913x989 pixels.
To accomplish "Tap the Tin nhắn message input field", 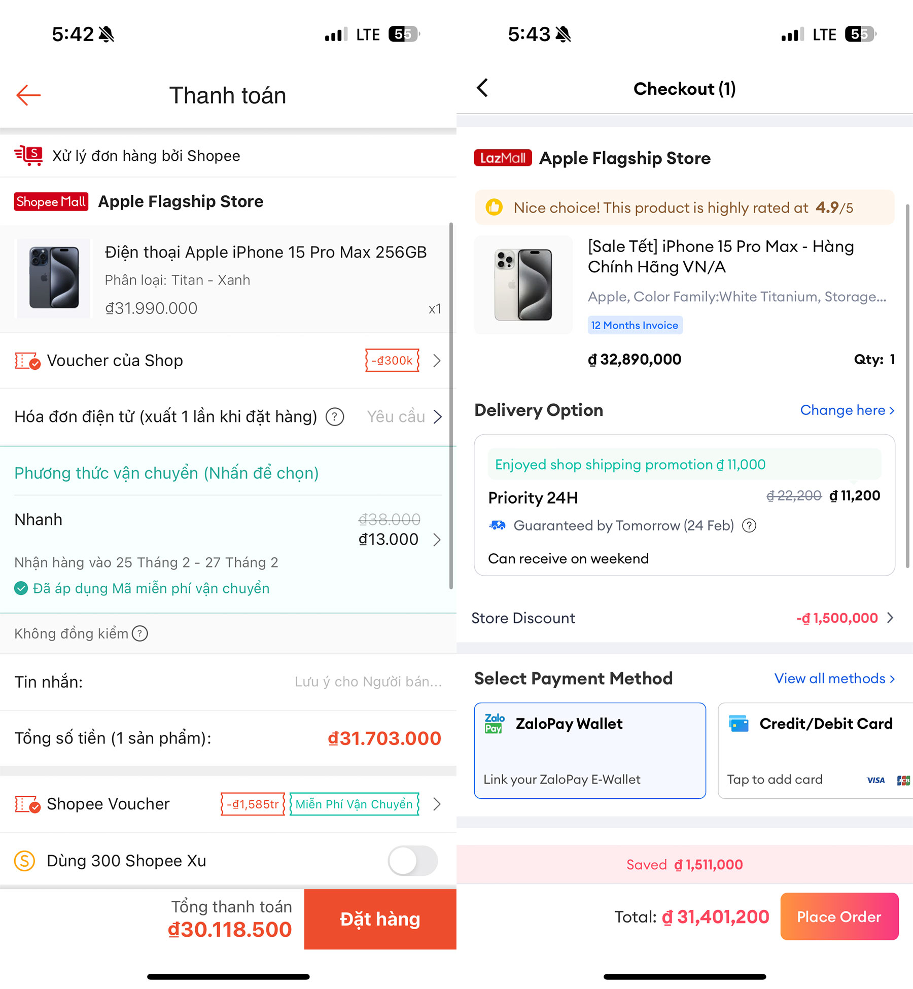I will pos(228,682).
